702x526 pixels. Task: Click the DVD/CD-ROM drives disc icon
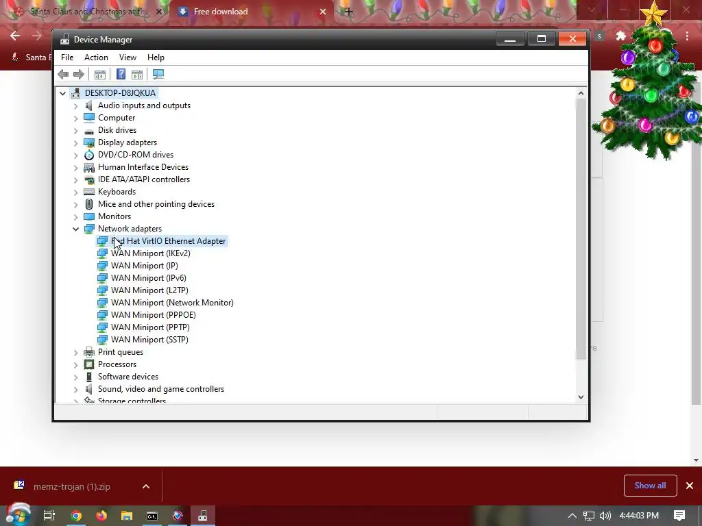tap(89, 155)
